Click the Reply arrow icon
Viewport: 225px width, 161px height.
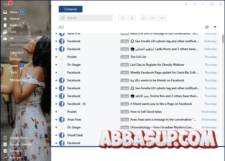144,18
